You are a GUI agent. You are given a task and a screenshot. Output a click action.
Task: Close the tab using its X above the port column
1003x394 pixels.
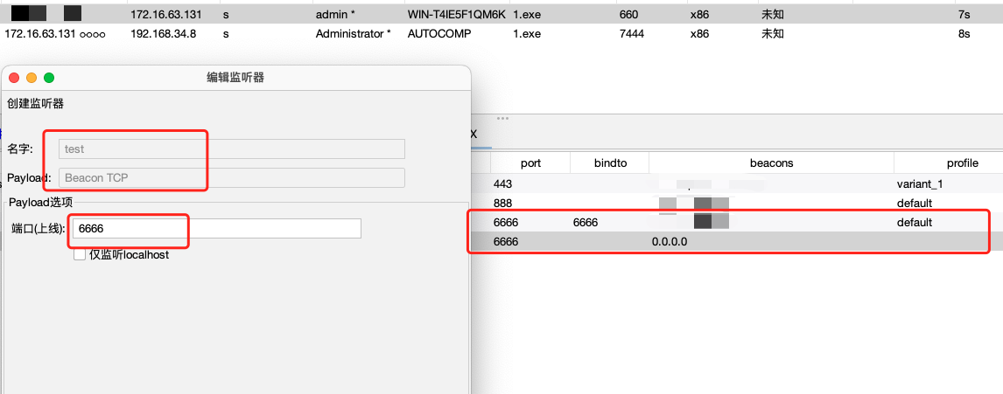pos(473,135)
